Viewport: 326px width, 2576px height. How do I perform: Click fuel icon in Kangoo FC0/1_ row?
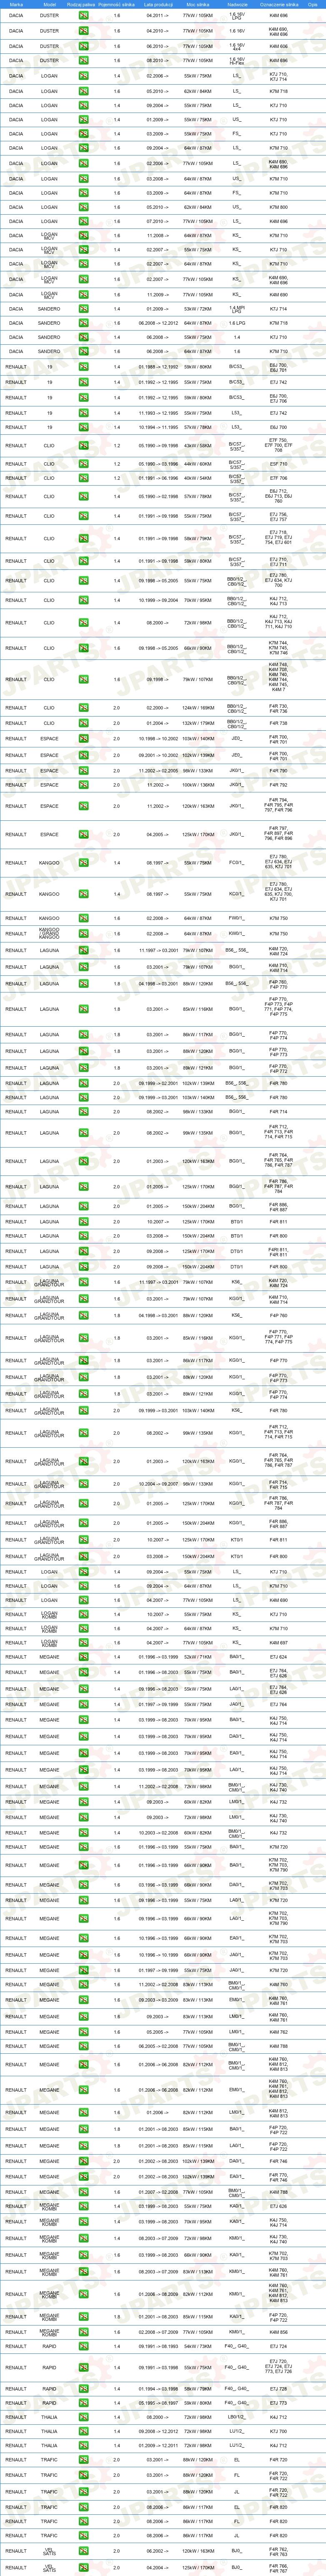(x=84, y=863)
